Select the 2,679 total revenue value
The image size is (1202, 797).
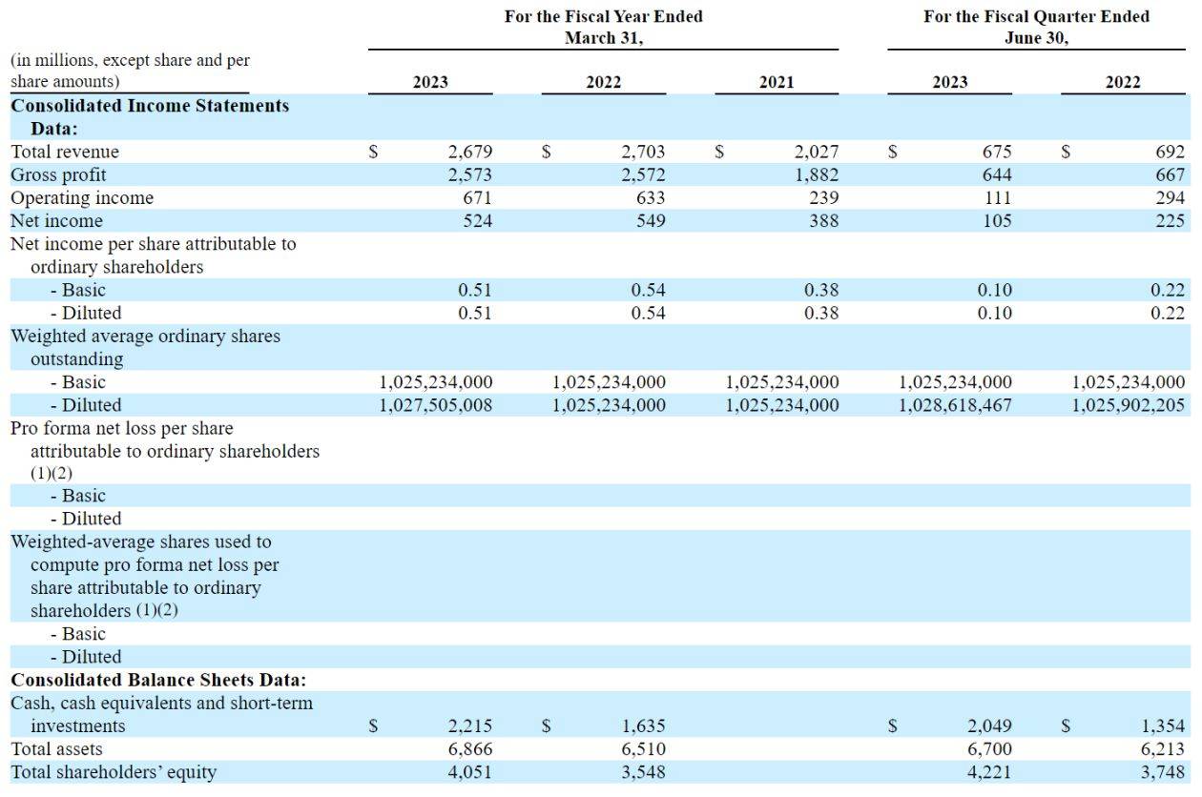(469, 152)
